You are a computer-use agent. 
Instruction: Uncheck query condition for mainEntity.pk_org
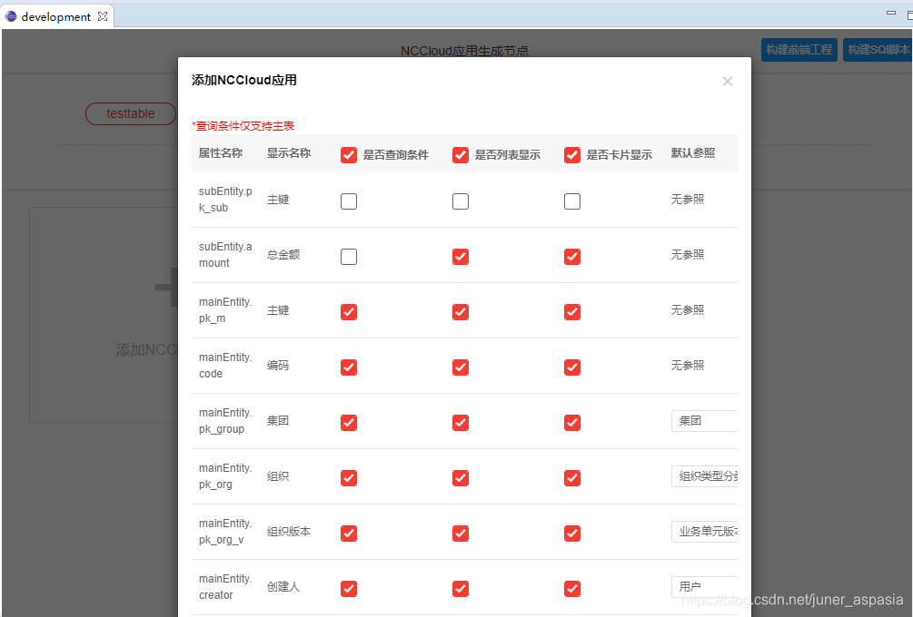pos(349,478)
